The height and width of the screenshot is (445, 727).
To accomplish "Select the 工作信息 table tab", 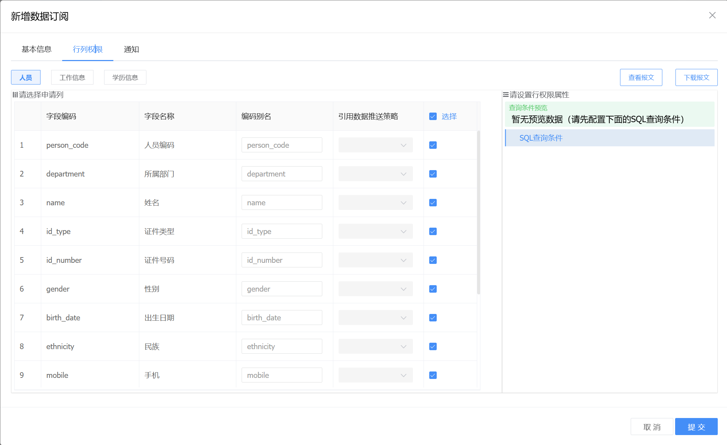I will click(72, 77).
